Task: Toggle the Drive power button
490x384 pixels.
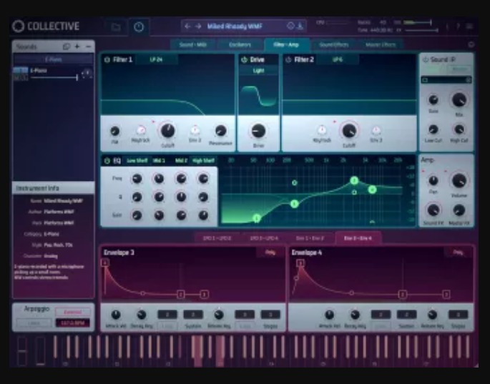Action: tap(245, 59)
